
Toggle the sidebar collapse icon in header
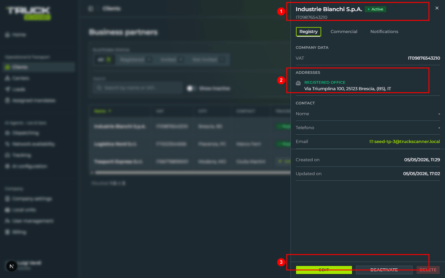[x=91, y=9]
